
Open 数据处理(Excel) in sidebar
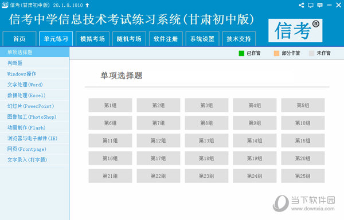[x=34, y=95]
